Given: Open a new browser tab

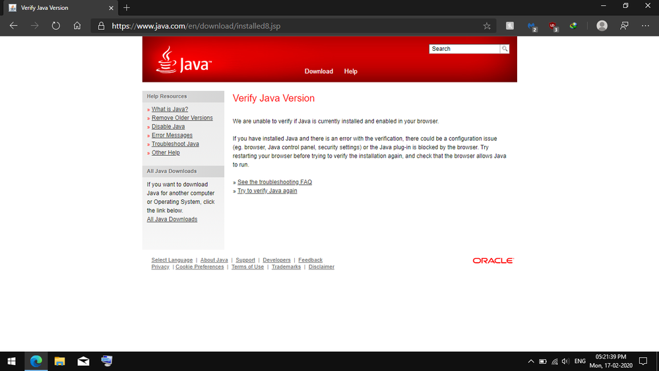Looking at the screenshot, I should (x=127, y=7).
